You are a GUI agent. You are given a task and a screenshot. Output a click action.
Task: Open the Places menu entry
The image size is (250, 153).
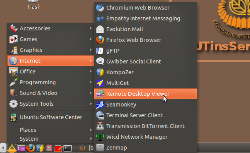pos(51,130)
